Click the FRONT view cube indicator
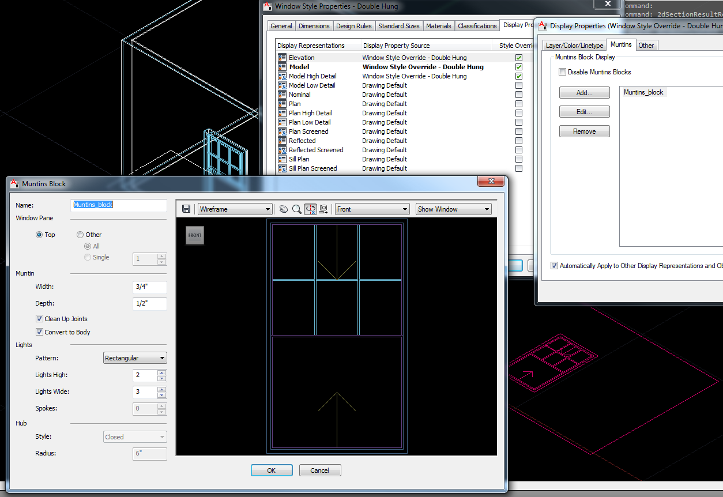The height and width of the screenshot is (497, 723). [x=194, y=235]
